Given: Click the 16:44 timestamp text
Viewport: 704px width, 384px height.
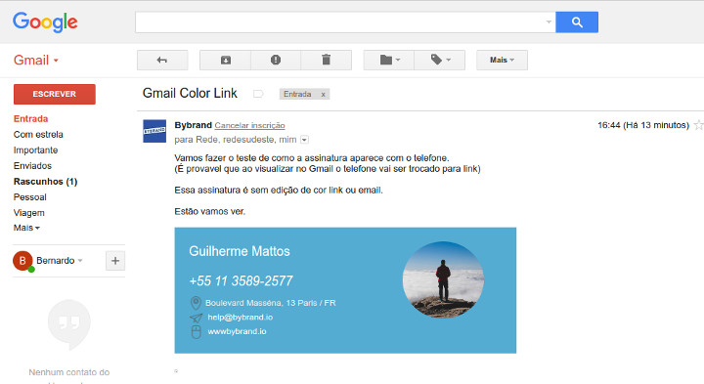Looking at the screenshot, I should (643, 125).
